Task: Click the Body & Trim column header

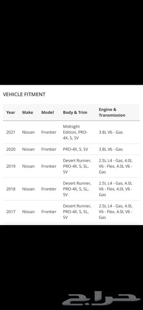Action: [75, 112]
